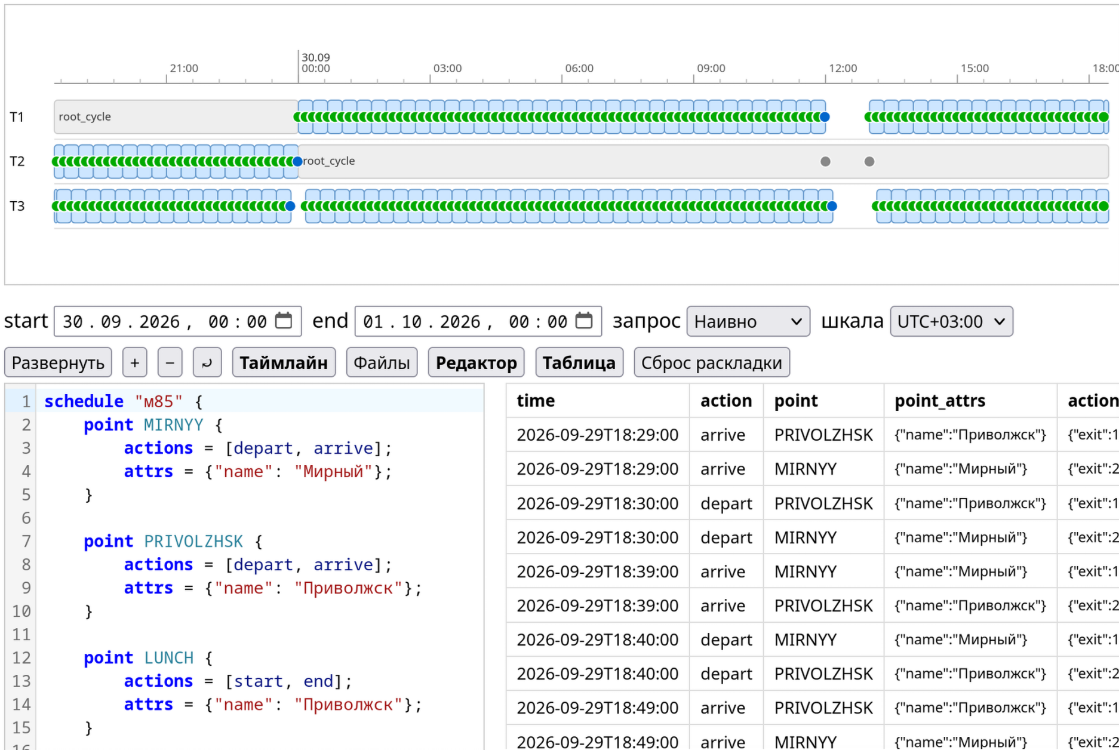Click the start date input field
Viewport: 1119px width, 750px height.
pos(177,321)
